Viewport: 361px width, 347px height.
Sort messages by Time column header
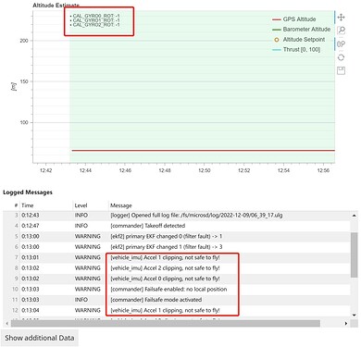tap(28, 205)
